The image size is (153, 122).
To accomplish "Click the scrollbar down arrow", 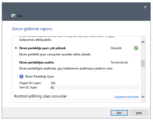I will pyautogui.click(x=143, y=97).
